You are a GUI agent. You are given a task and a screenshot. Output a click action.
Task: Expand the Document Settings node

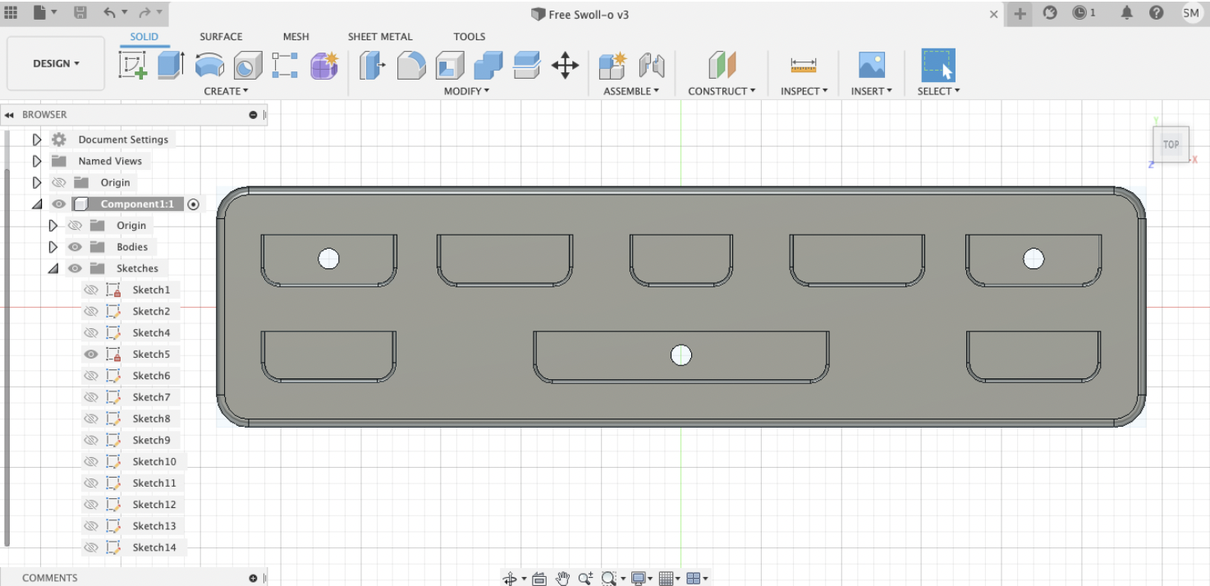(37, 140)
